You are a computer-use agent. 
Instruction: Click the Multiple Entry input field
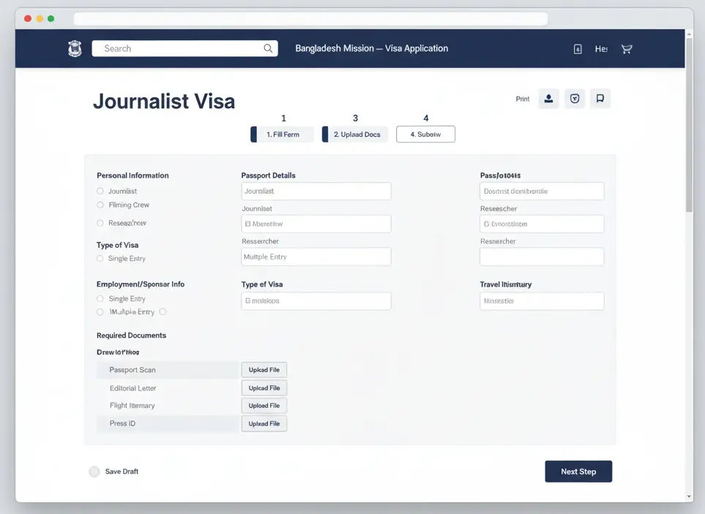tap(316, 257)
